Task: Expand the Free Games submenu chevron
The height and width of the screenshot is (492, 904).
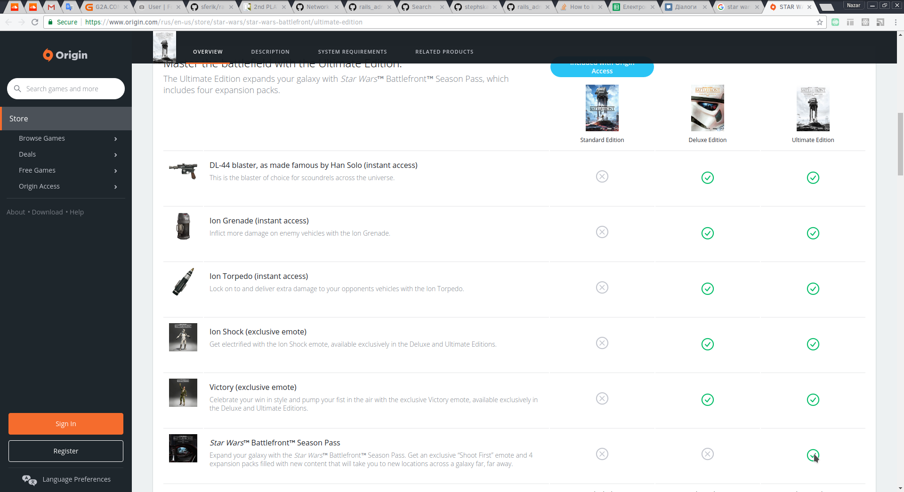Action: pos(115,171)
